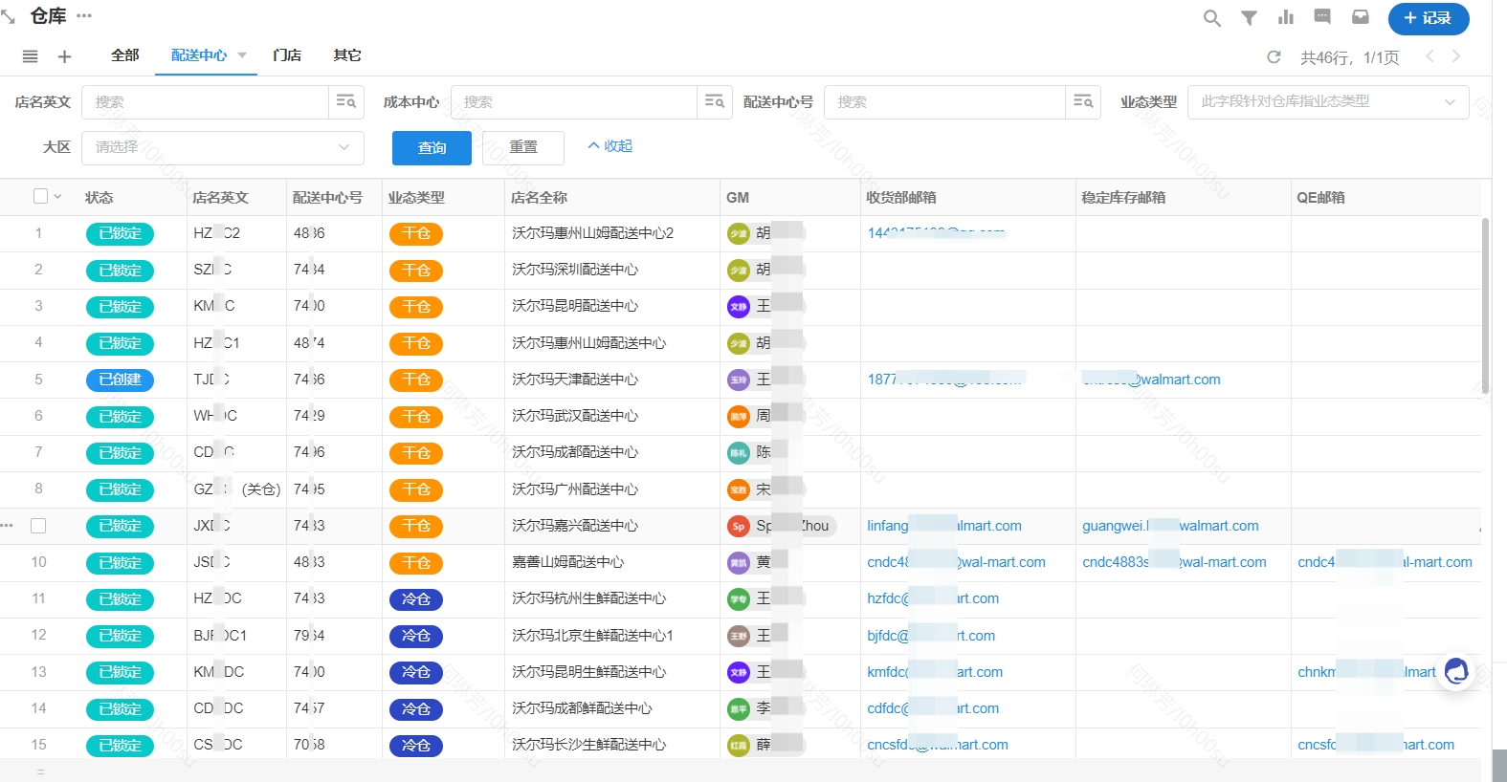Click the 已创建 status tag in row 5
Image resolution: width=1507 pixels, height=782 pixels.
pos(120,380)
